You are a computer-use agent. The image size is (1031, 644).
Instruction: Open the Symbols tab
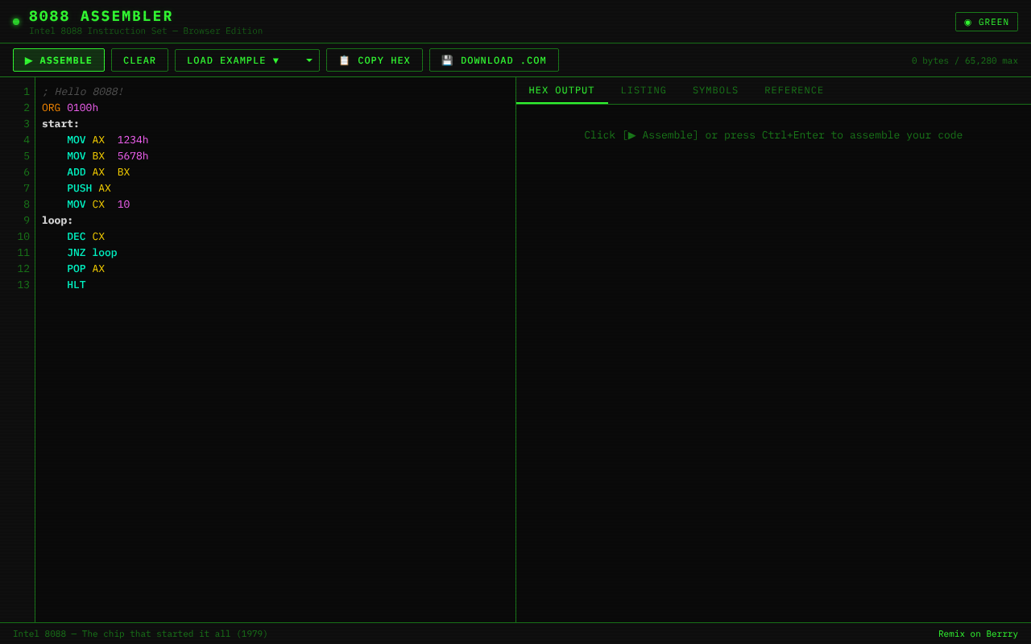715,90
